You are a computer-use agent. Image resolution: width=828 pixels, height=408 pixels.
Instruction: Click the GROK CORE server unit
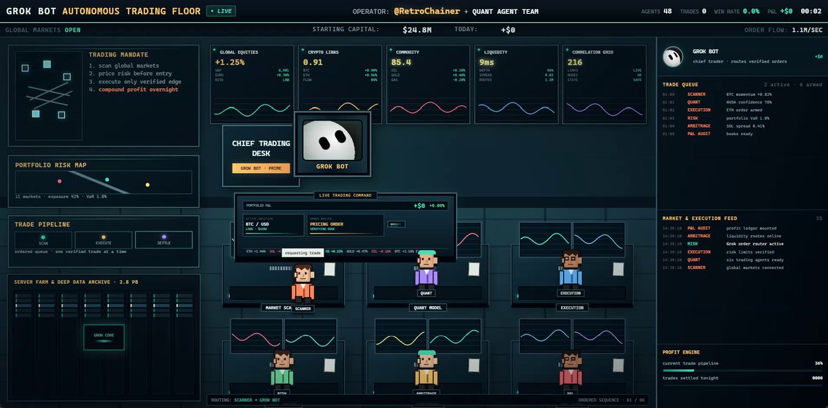point(104,337)
